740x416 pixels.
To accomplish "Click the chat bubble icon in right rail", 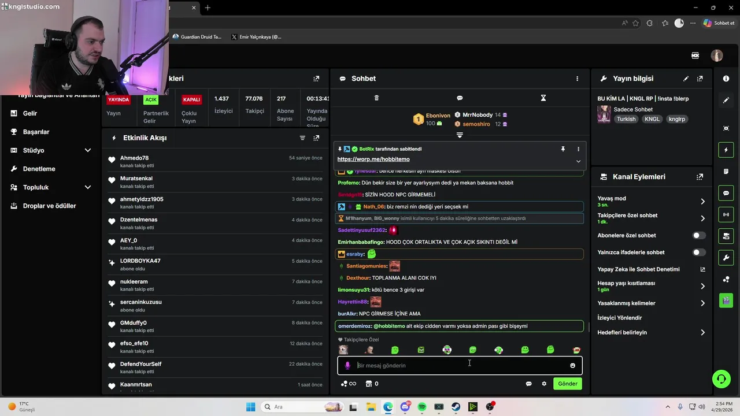I will pyautogui.click(x=726, y=193).
